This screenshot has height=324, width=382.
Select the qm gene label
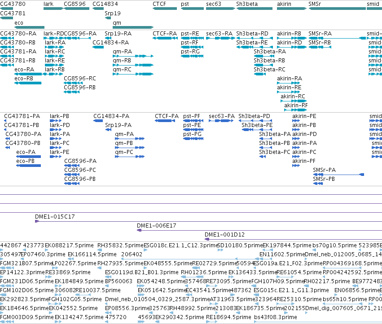[117, 23]
